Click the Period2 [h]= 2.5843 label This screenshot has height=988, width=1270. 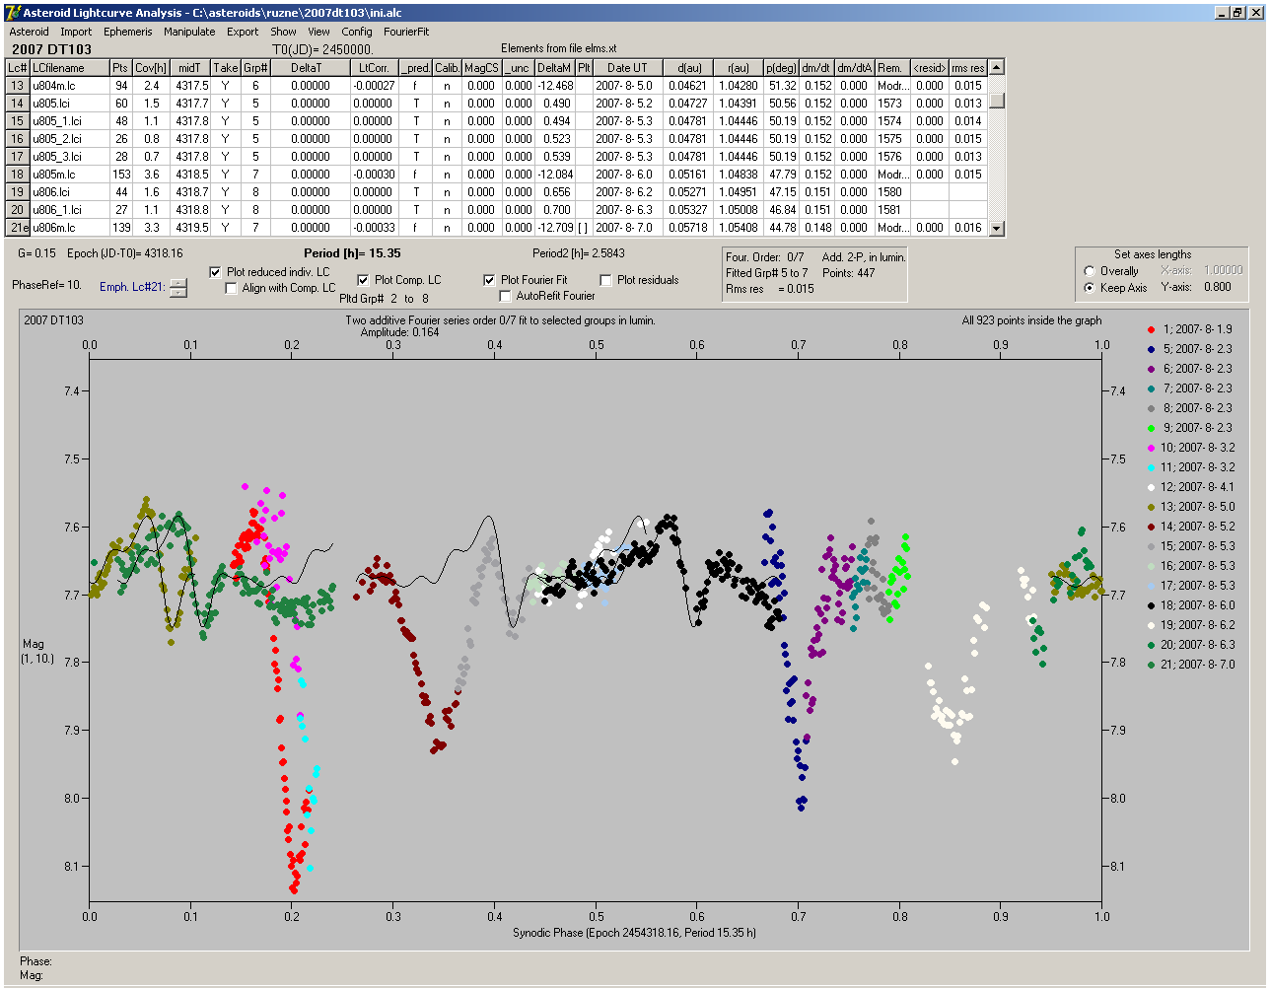pyautogui.click(x=579, y=253)
